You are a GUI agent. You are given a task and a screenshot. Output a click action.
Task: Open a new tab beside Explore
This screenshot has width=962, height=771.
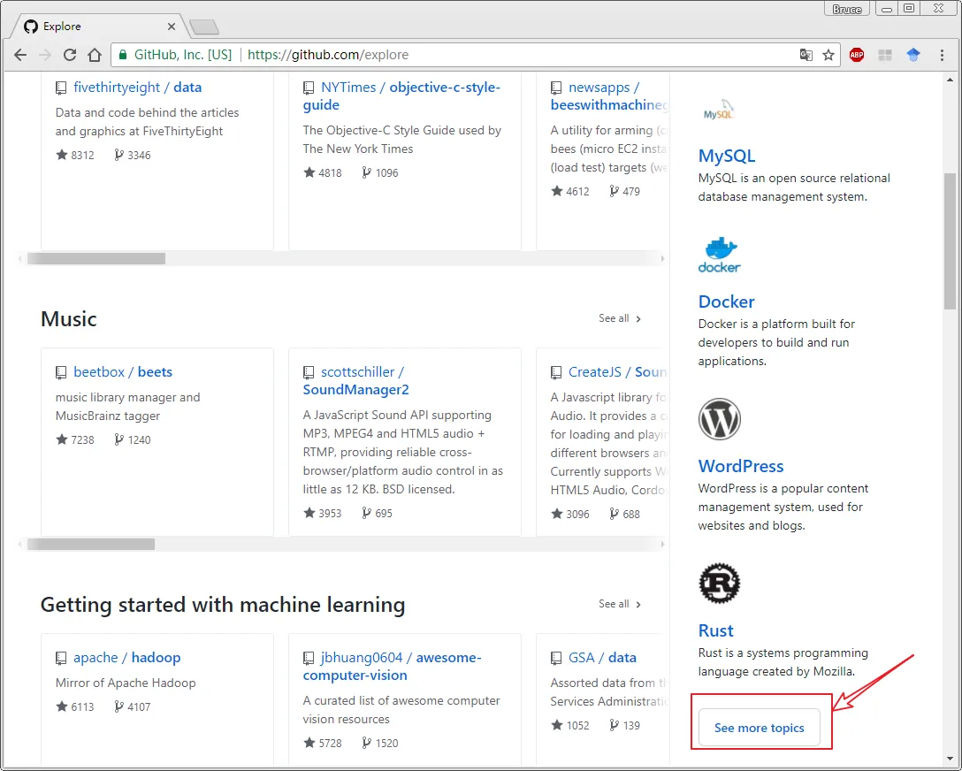204,27
